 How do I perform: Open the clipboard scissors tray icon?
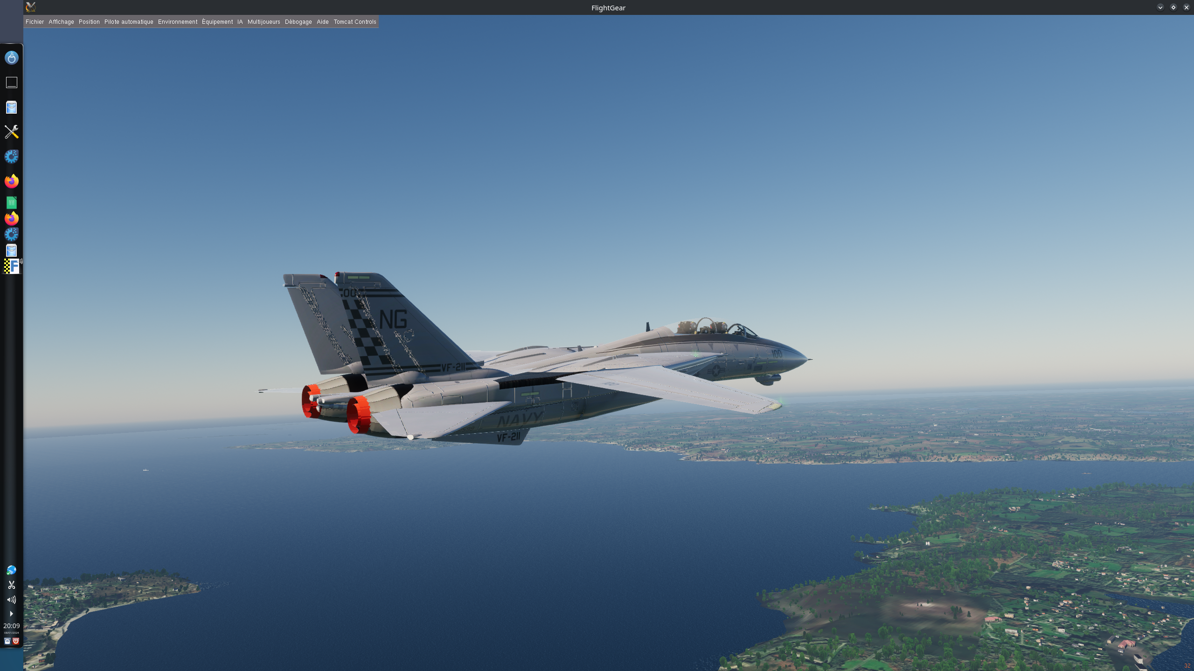11,585
